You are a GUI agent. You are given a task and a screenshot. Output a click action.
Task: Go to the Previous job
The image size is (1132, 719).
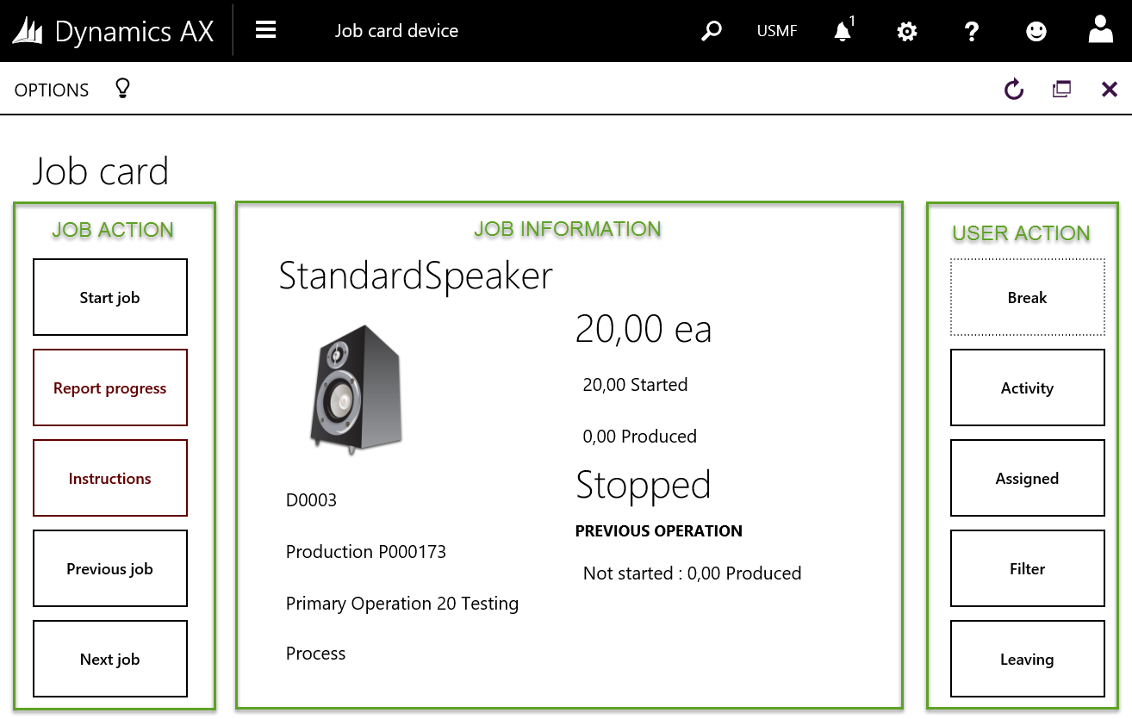tap(110, 569)
